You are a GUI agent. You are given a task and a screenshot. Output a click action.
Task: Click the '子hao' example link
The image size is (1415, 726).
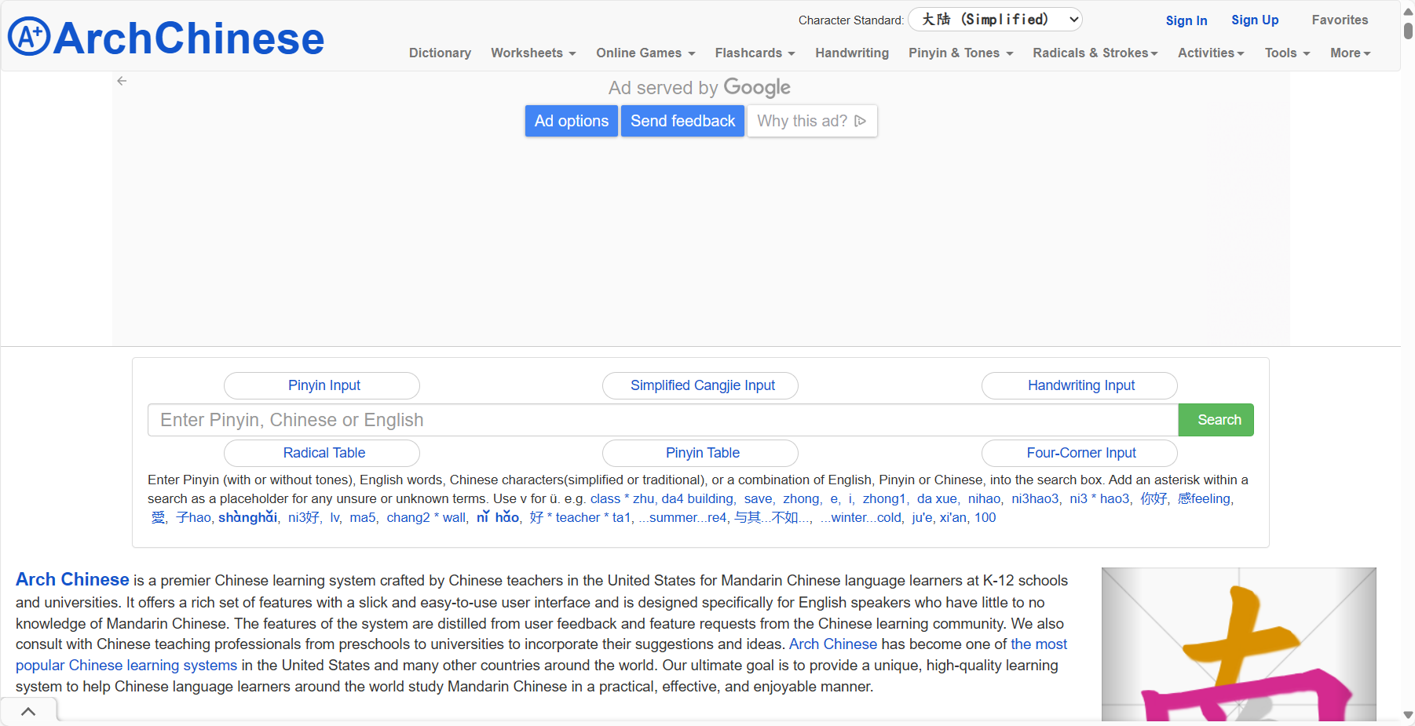[x=193, y=517]
